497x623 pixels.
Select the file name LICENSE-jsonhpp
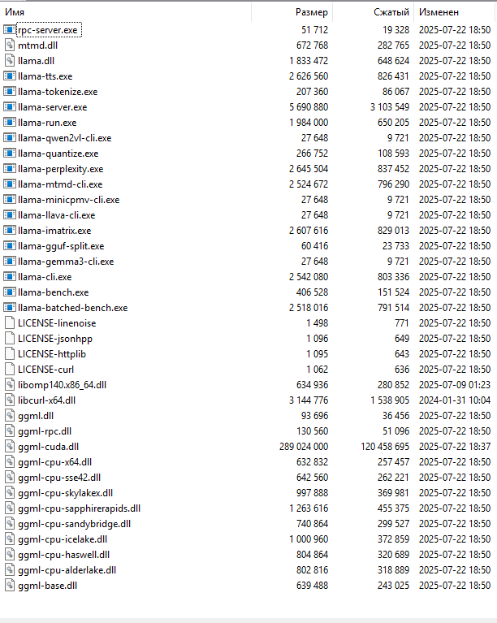(x=55, y=339)
